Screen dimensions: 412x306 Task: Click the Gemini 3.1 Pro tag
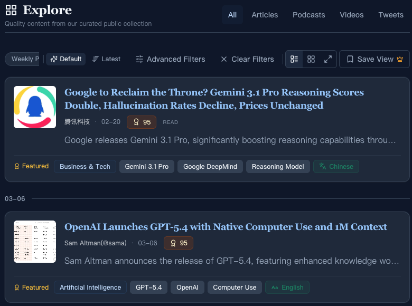click(146, 166)
